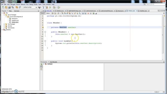Click the red Start Macro Recording icon
The height and width of the screenshot is (94, 167).
tap(88, 13)
